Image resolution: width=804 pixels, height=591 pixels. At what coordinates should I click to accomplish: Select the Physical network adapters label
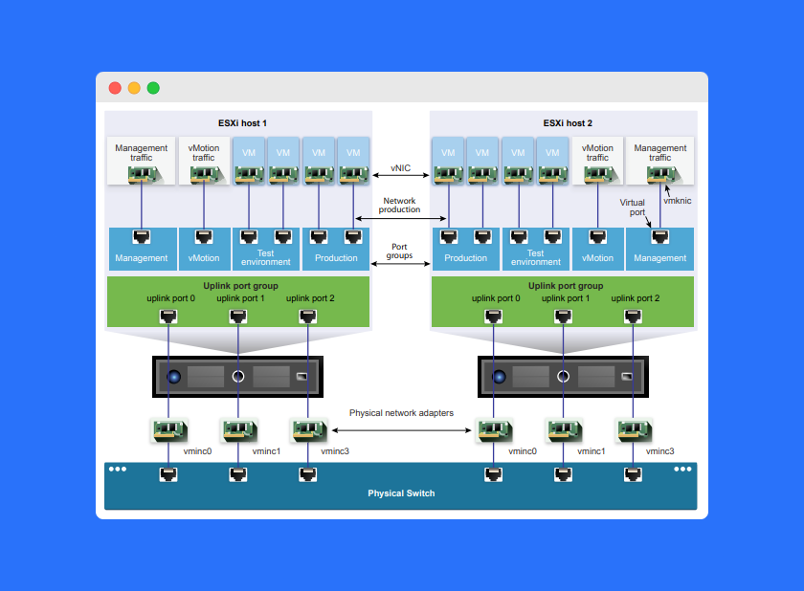(401, 413)
